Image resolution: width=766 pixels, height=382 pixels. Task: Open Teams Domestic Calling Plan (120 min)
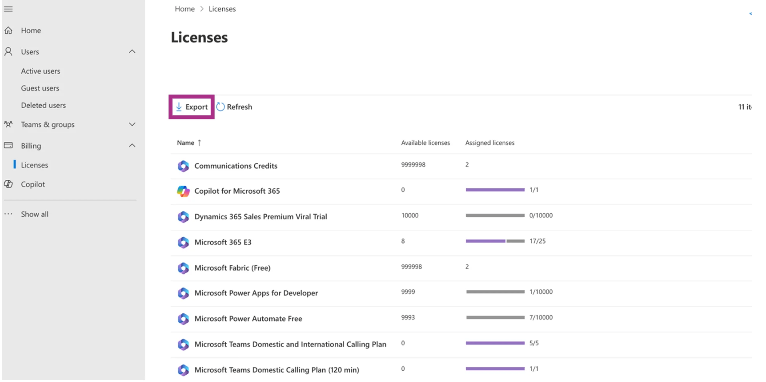[277, 370]
